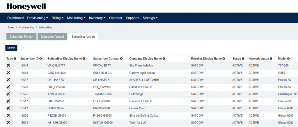Click info icon next to Subscriber Display Name
298x127 pixels.
[84, 59]
